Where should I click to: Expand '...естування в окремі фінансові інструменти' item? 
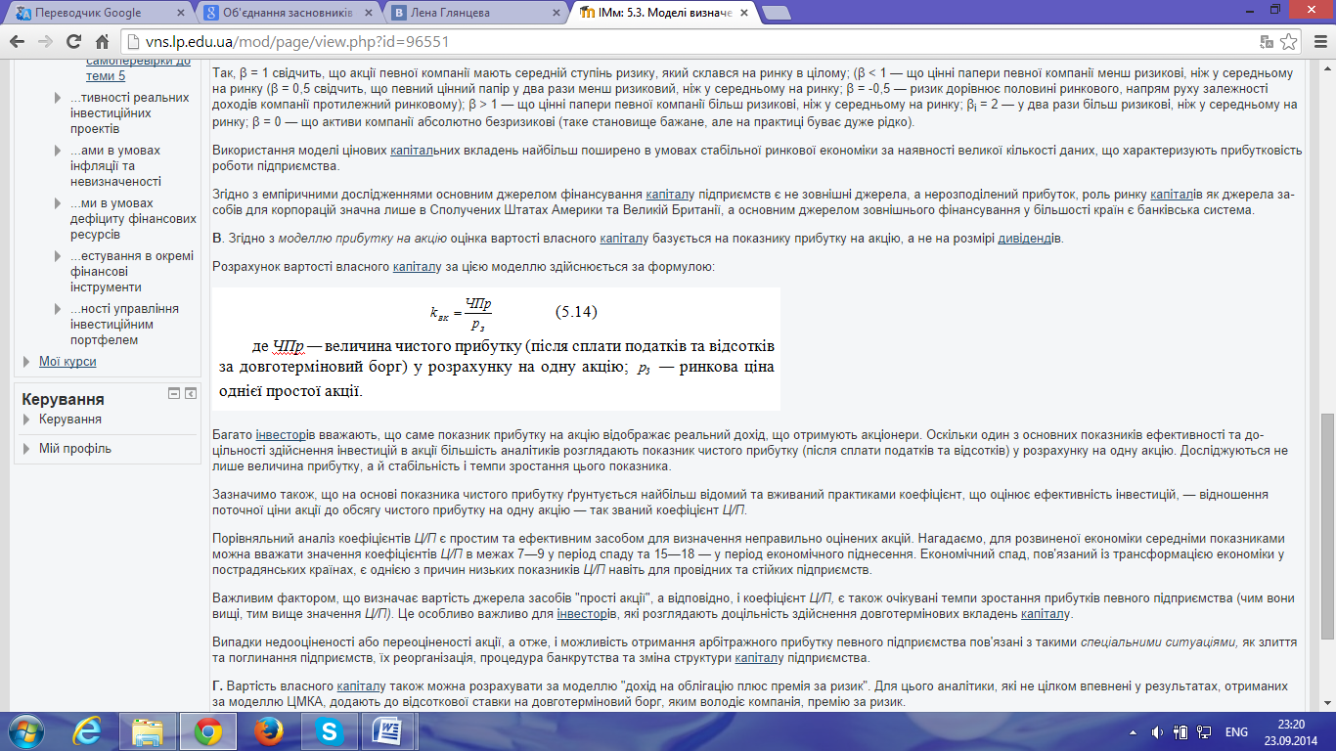[x=60, y=256]
